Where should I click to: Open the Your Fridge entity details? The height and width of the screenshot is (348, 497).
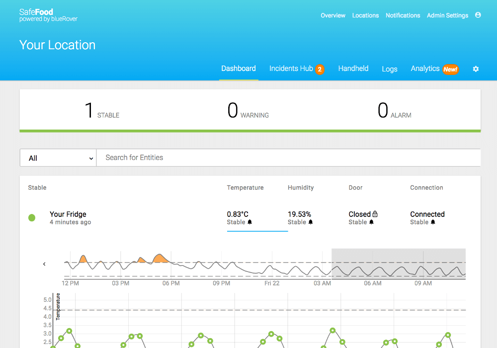(x=68, y=214)
